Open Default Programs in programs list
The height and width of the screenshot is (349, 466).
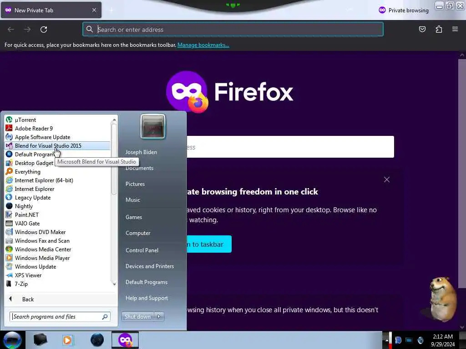(30, 155)
